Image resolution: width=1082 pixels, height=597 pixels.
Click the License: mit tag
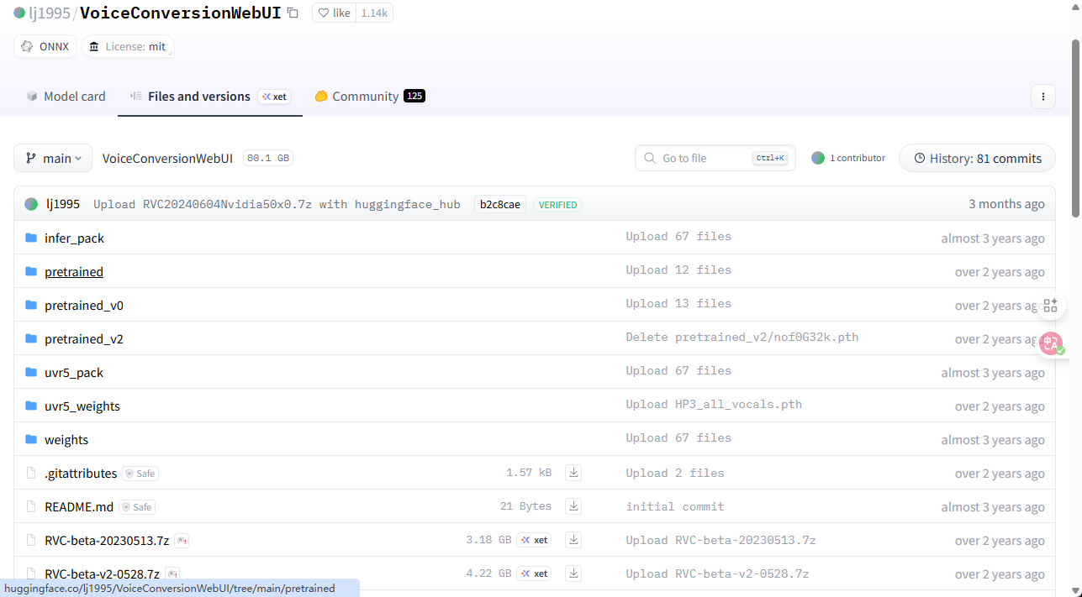click(x=128, y=46)
